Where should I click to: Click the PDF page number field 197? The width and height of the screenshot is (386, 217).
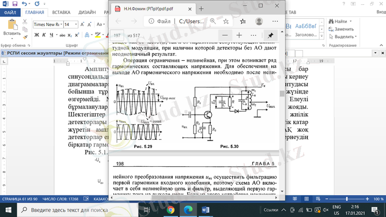tap(117, 36)
